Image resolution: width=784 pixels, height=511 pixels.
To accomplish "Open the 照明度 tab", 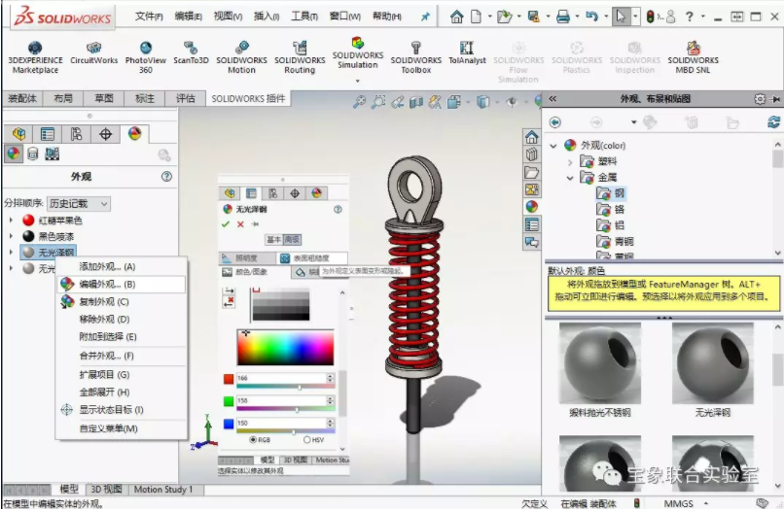I will 247,257.
